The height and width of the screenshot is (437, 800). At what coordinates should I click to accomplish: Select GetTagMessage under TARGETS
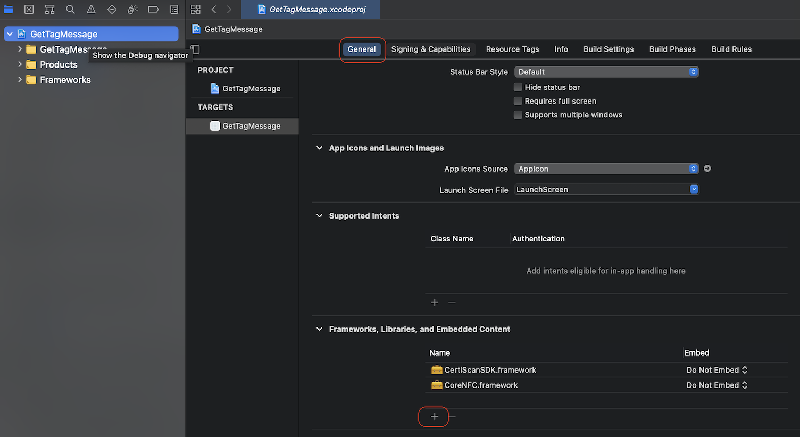(x=242, y=126)
